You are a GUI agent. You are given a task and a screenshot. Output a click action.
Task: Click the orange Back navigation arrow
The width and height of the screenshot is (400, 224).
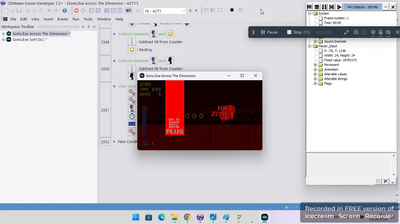[x=76, y=11]
